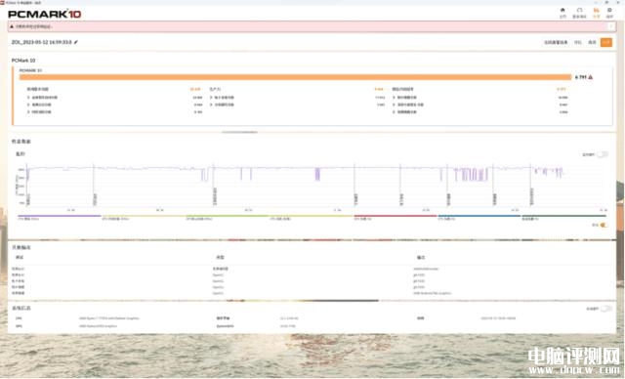Toggle the monitoring details switch
The image size is (625, 379).
click(x=603, y=154)
